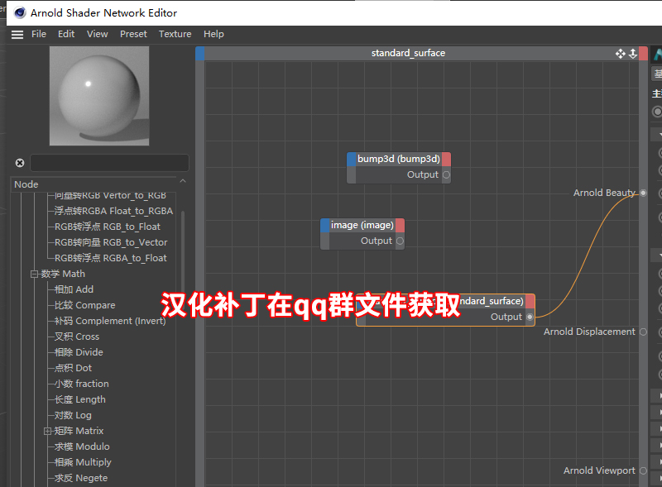Click the standard_surface node Output port
The height and width of the screenshot is (487, 662).
click(x=530, y=317)
